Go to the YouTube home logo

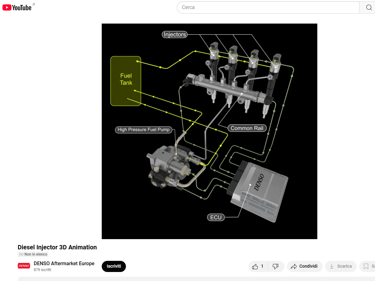tap(17, 7)
